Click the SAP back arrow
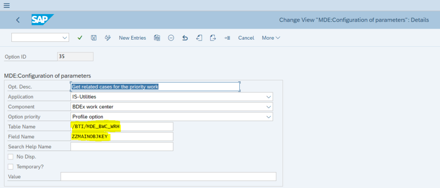The height and width of the screenshot is (188, 440). click(x=18, y=20)
